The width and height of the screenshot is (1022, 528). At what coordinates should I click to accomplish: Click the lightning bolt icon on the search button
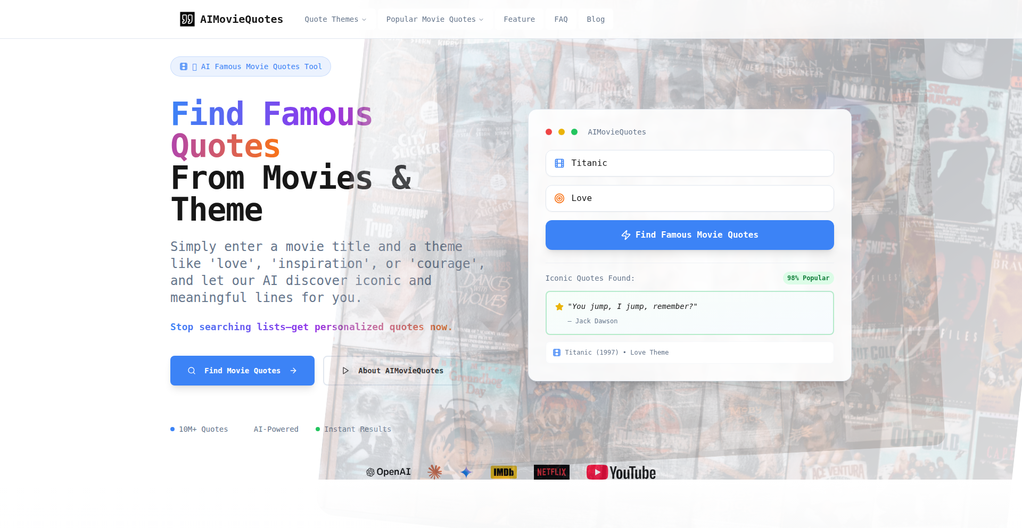[x=626, y=235]
